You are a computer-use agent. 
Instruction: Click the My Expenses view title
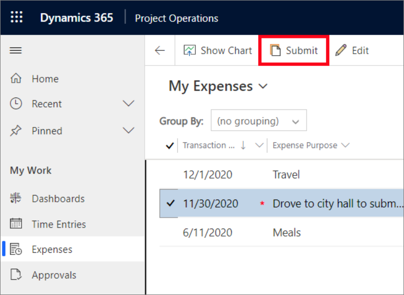(211, 86)
